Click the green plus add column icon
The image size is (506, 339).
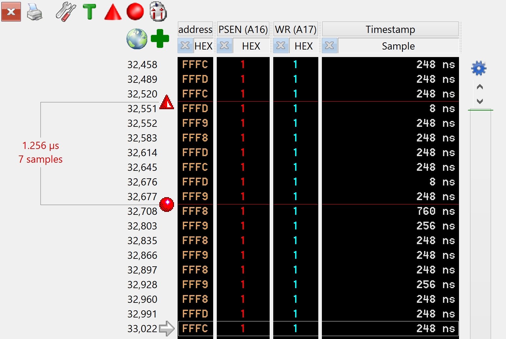[x=160, y=38]
